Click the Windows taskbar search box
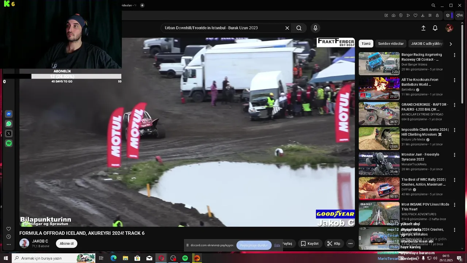The height and width of the screenshot is (263, 467). [54, 258]
